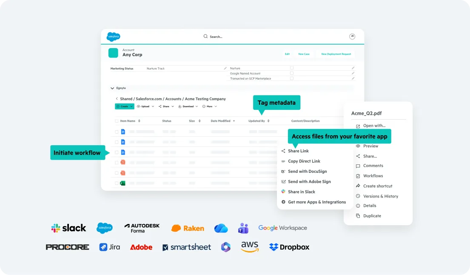Viewport: 470px width, 275px height.
Task: Open the Share dropdown in the file toolbar
Action: [x=166, y=106]
